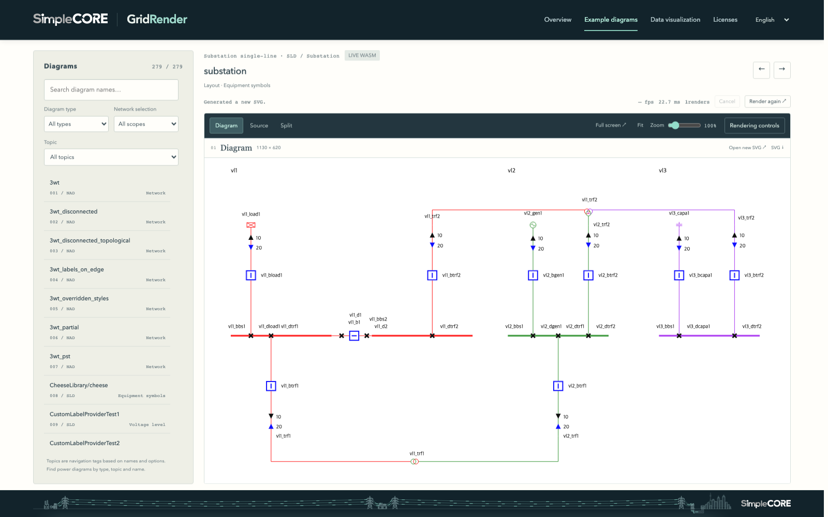Click the three-winding transformer vl1_trf2 symbol
828x517 pixels.
click(588, 212)
